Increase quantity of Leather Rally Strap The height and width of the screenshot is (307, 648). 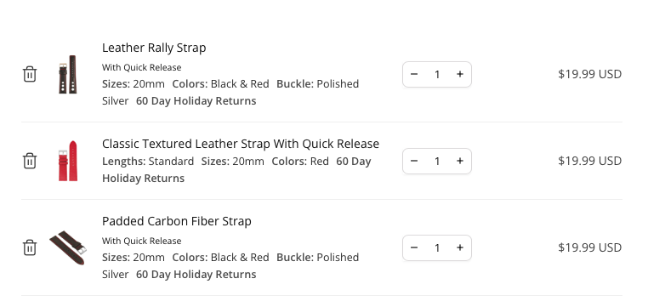pyautogui.click(x=459, y=74)
